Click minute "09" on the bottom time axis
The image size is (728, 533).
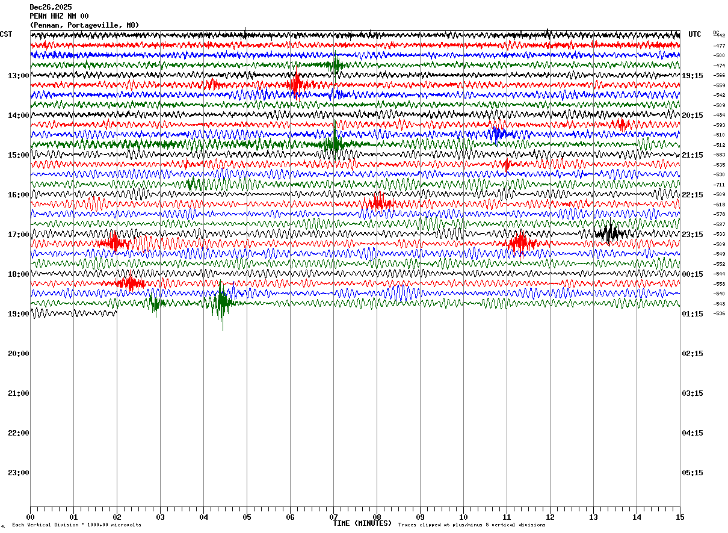420,517
